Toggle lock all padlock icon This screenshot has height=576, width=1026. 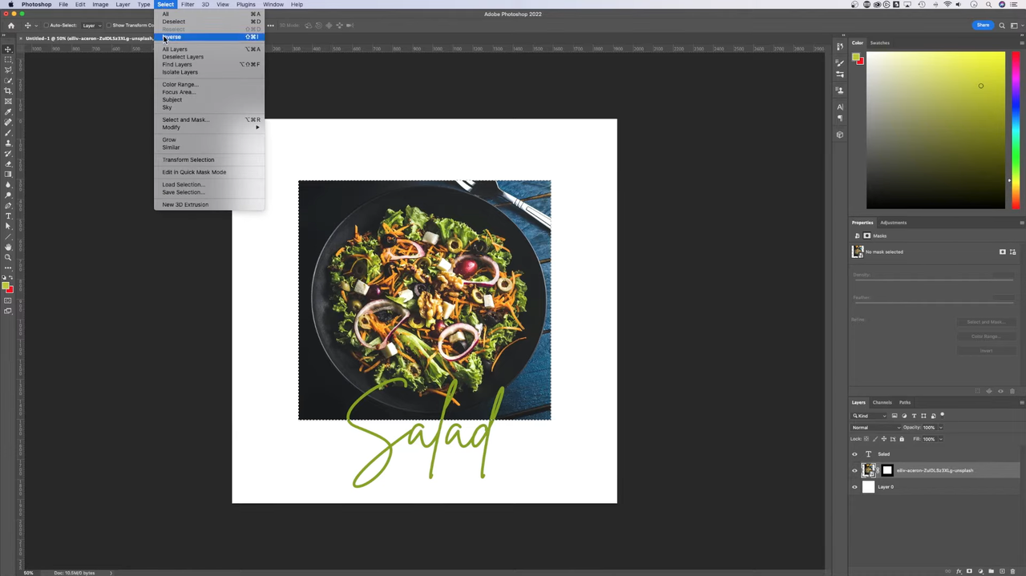902,439
